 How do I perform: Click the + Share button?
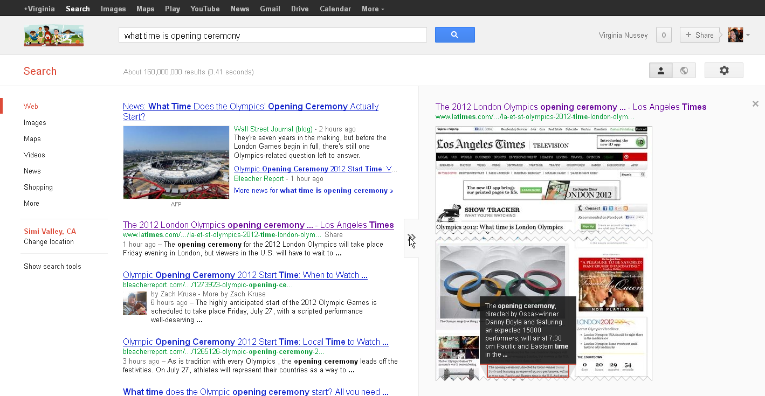(x=700, y=35)
